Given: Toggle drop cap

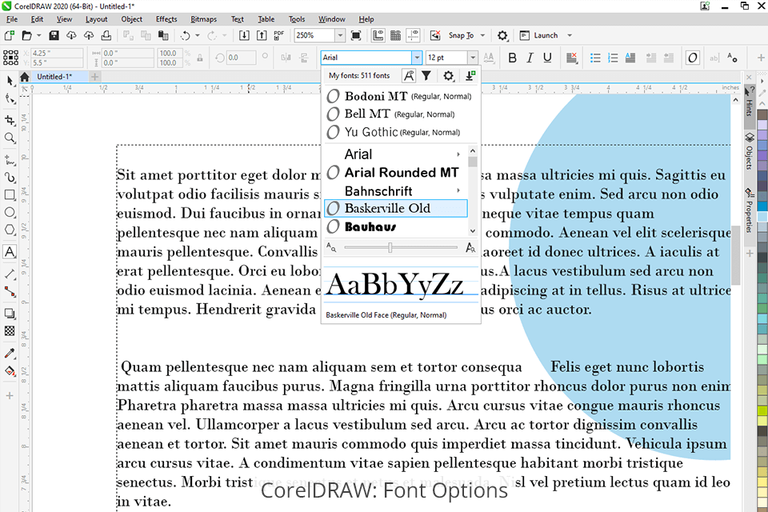Looking at the screenshot, I should (630, 58).
